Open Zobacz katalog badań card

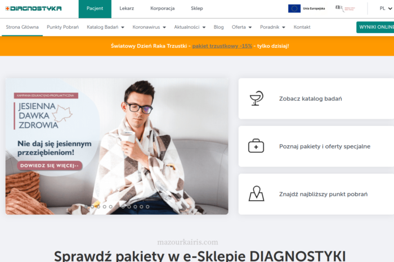click(x=316, y=98)
